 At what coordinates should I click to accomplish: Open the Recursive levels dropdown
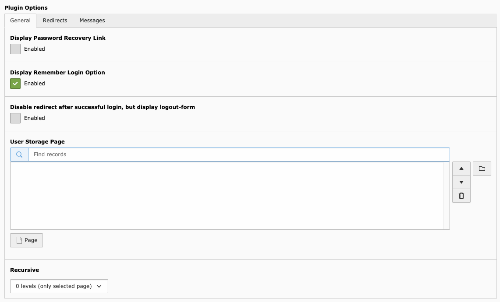pos(59,286)
